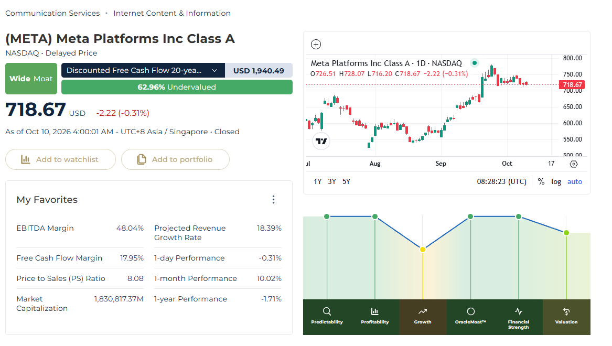This screenshot has height=346, width=612.
Task: Click the Wide Moat badge
Action: 31,79
